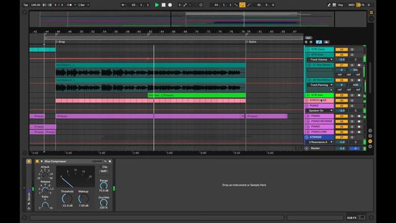Click the Arrangement Record button
The height and width of the screenshot is (223, 396).
click(170, 5)
